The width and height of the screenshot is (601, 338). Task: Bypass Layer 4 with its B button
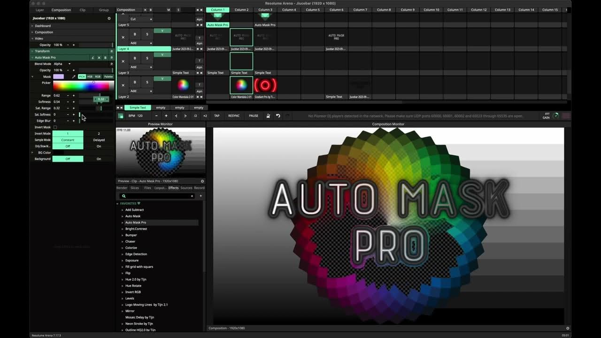pyautogui.click(x=135, y=34)
